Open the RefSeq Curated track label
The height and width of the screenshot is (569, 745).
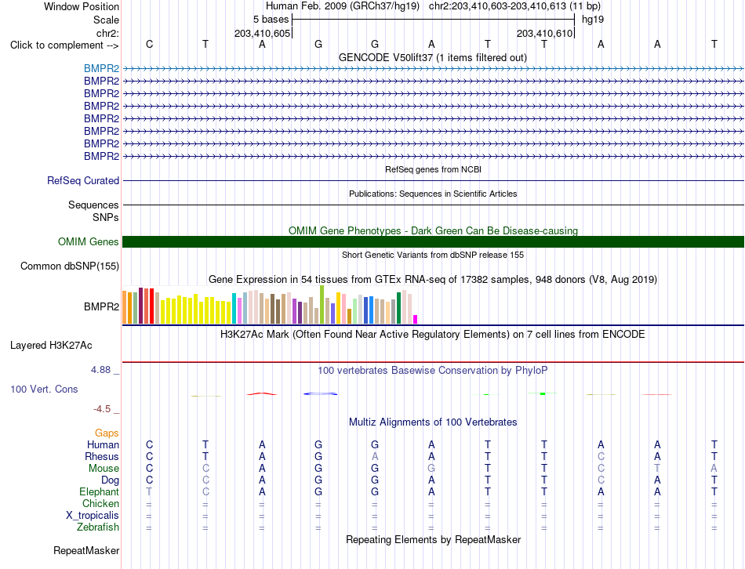[83, 180]
